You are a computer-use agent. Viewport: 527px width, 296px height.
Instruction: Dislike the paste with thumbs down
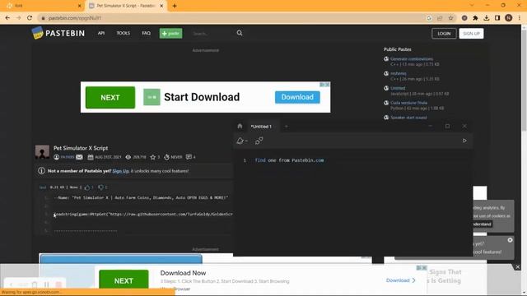100,187
